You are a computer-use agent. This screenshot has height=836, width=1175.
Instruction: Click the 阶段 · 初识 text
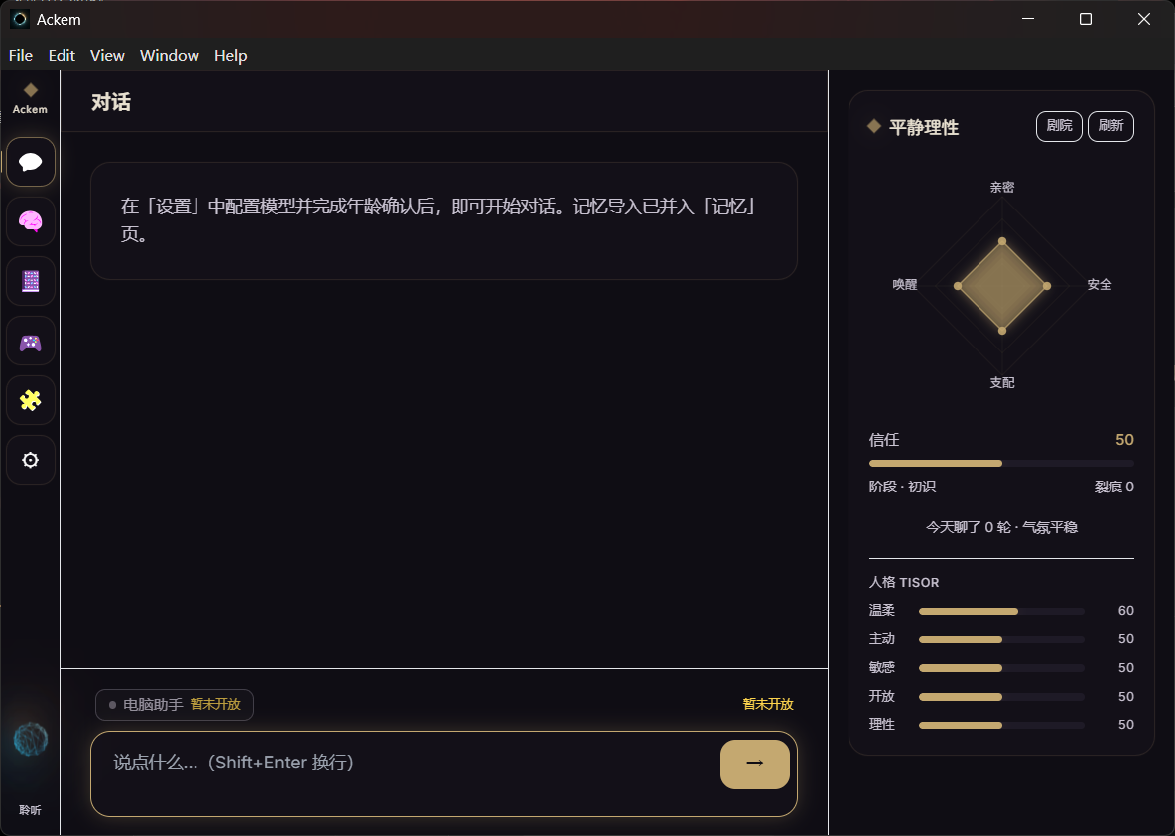(902, 487)
